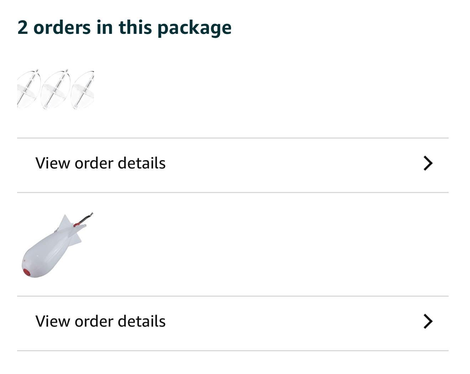This screenshot has height=374, width=470.
Task: Expand the chevron arrow for the spod rocket order
Action: coord(428,321)
